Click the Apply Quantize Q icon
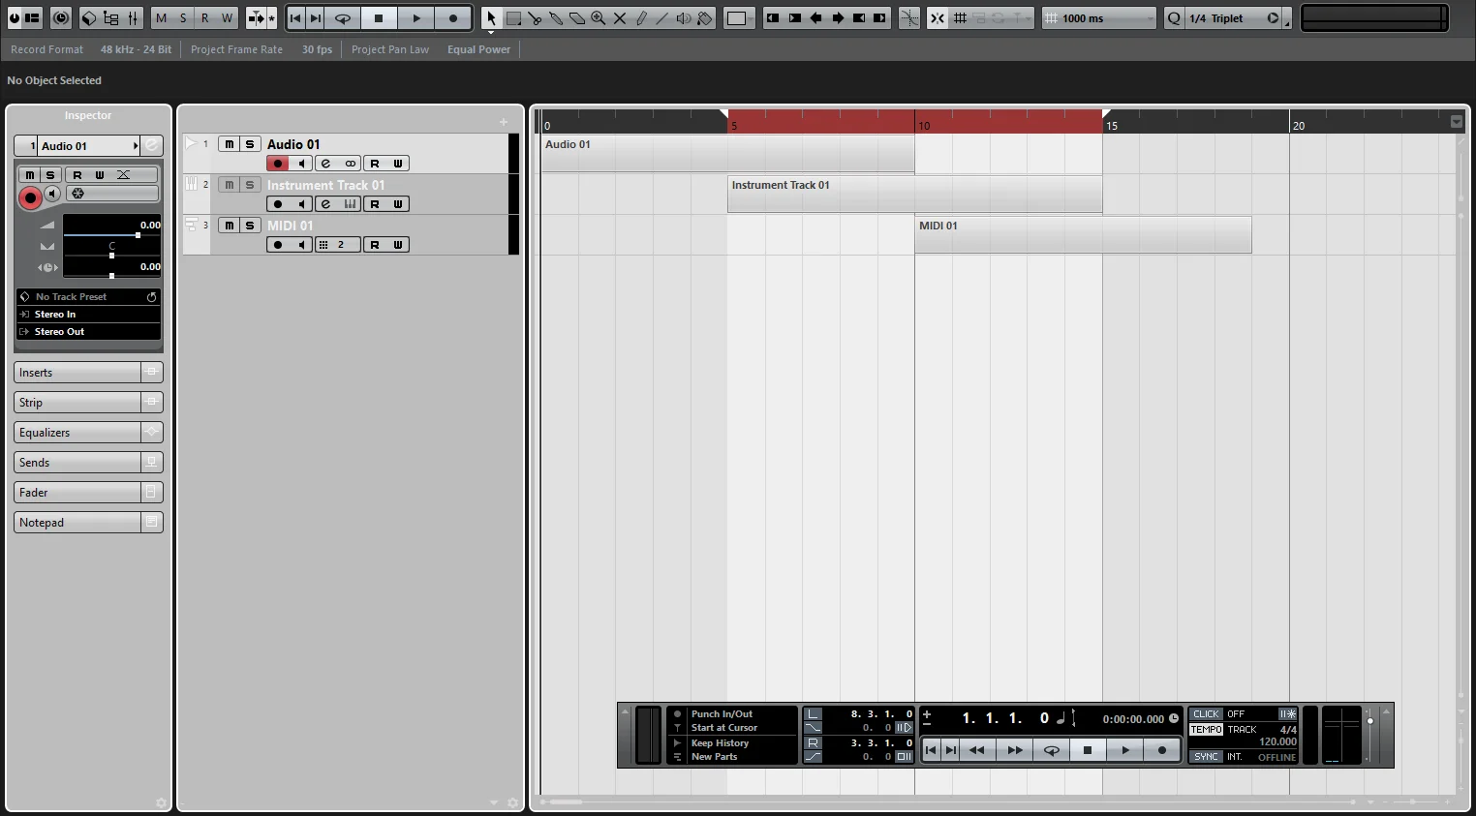This screenshot has height=816, width=1476. 1174,18
